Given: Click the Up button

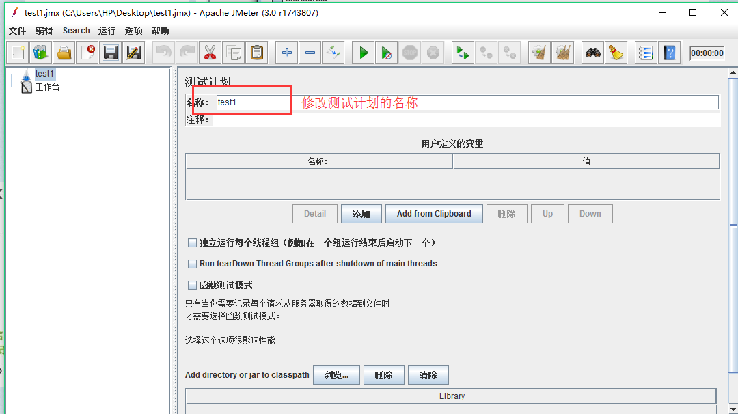Looking at the screenshot, I should pos(547,214).
